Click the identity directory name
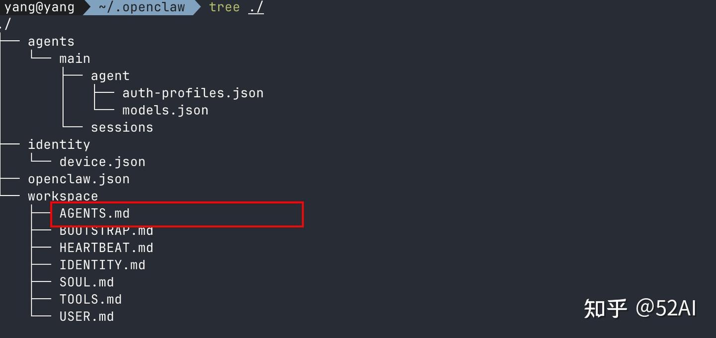The image size is (716, 338). coord(59,144)
